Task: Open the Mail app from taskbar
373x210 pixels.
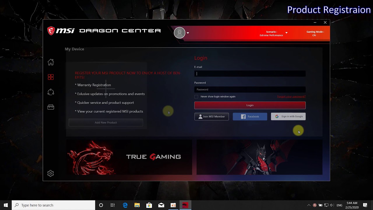Action: [161, 205]
